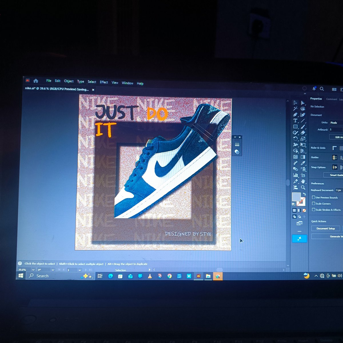Open the File menu
Screen dimensions: 343x343
tap(49, 81)
